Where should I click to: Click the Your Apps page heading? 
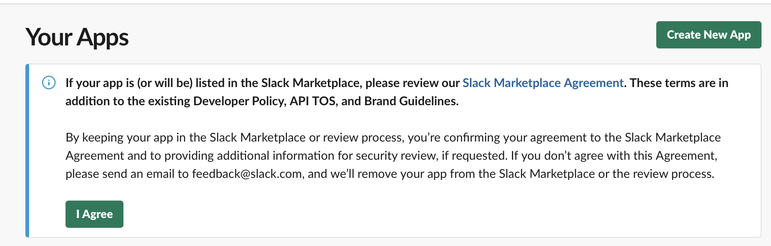pyautogui.click(x=77, y=37)
